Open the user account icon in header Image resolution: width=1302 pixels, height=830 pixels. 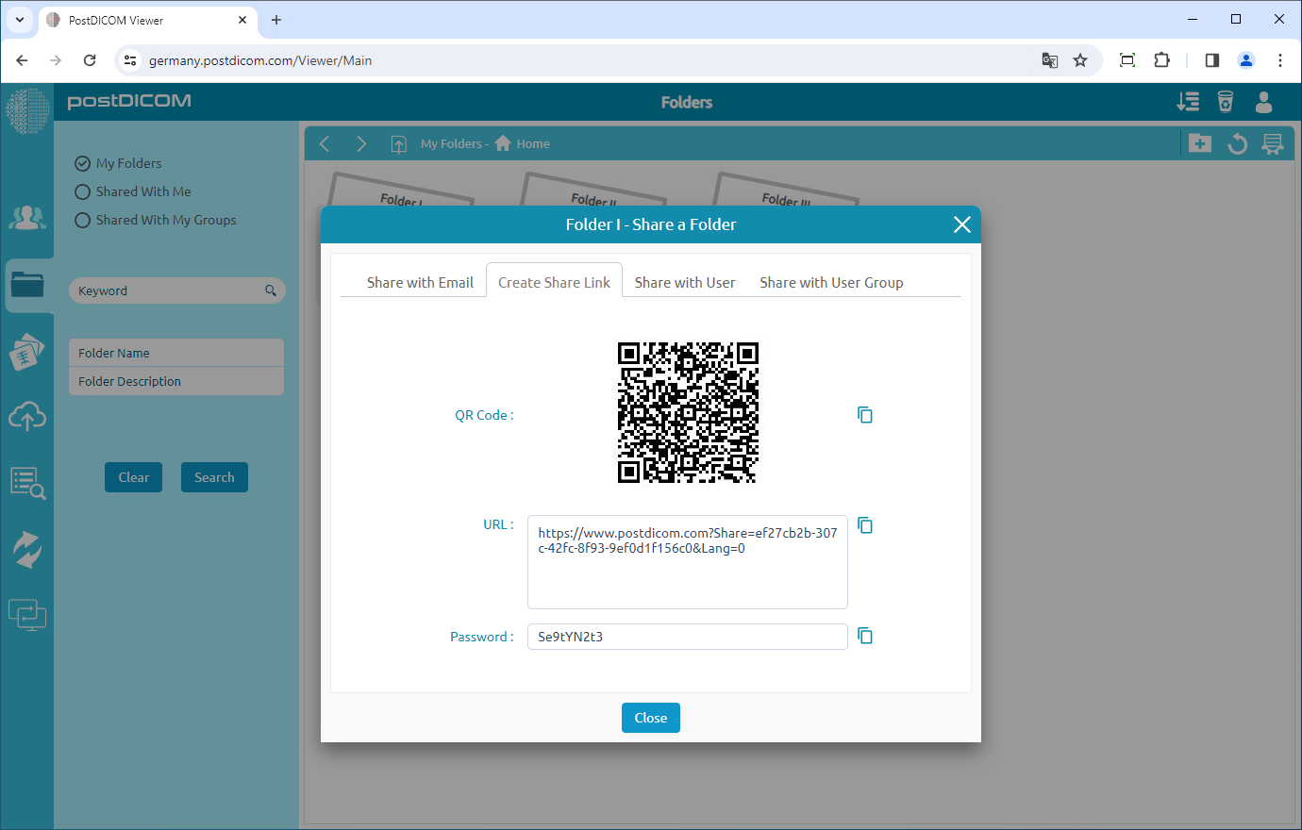pyautogui.click(x=1263, y=102)
